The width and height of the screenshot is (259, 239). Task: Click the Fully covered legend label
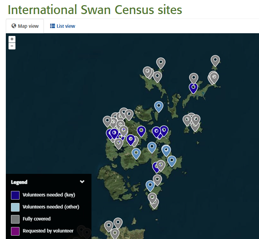(37, 219)
